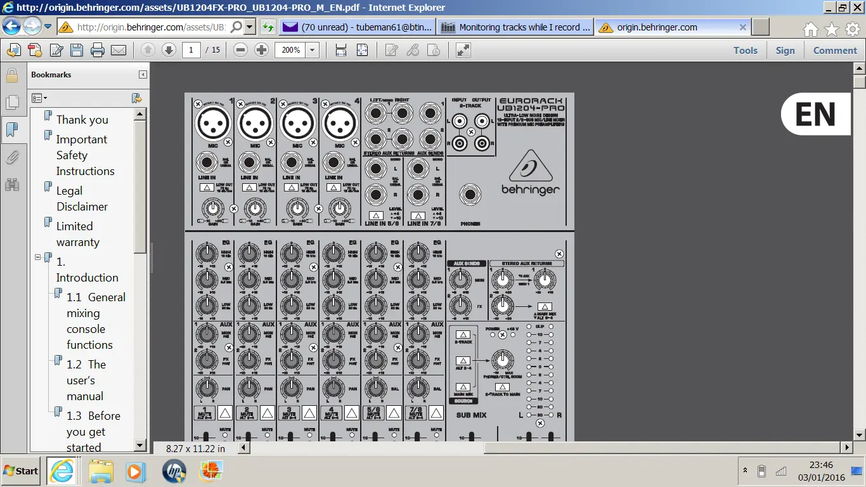The width and height of the screenshot is (866, 487).
Task: Click the fit one full page icon
Action: 362,50
